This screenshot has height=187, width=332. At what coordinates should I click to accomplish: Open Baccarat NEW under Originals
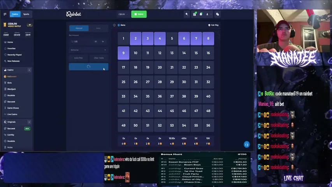[x=16, y=129]
